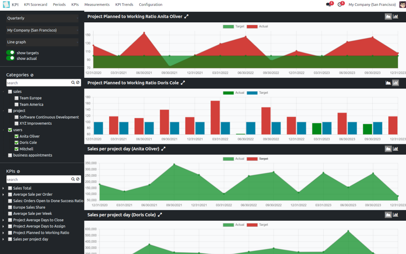This screenshot has width=406, height=254.
Task: Open the KPI Trends menu
Action: [x=124, y=4]
